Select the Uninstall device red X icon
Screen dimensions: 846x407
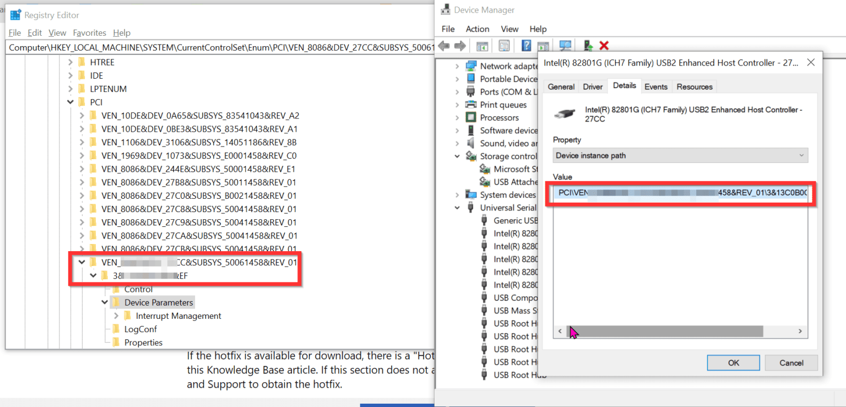pyautogui.click(x=604, y=45)
